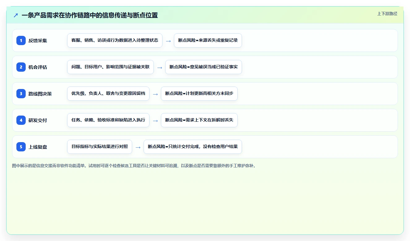Select step number 1 badge for 反馈采集
Viewport: 410px width, 241px height.
pyautogui.click(x=21, y=40)
